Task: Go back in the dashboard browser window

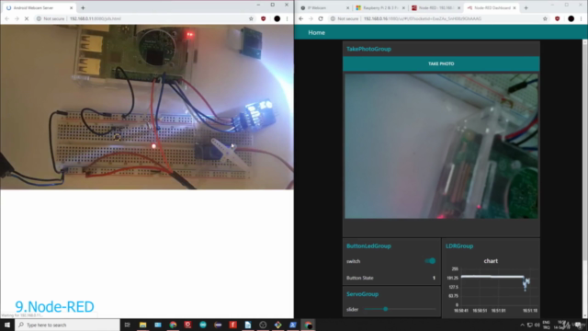Action: 301,18
